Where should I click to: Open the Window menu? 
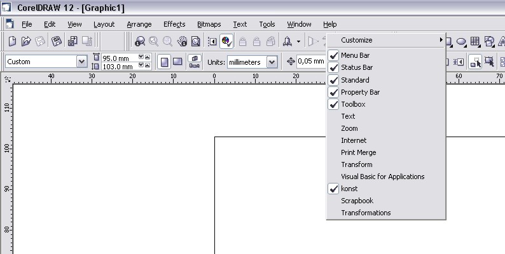click(x=299, y=24)
